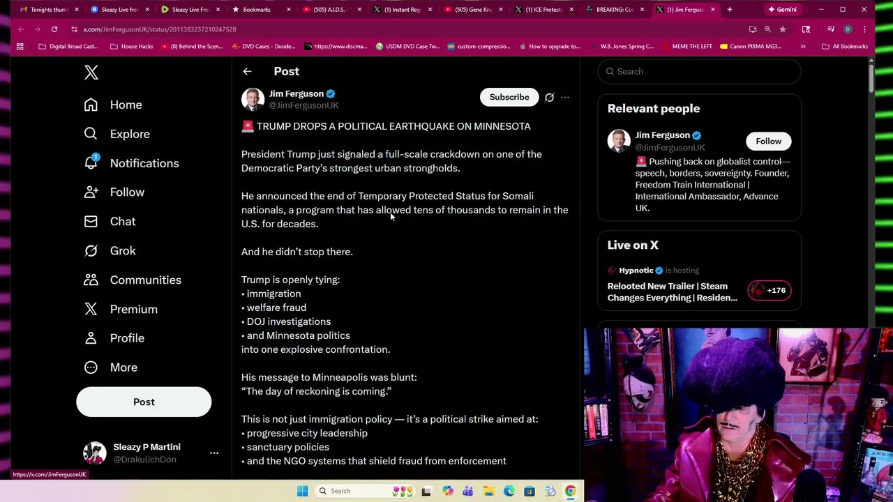Screen dimensions: 893x502
Task: Open Notifications in the X sidebar
Action: click(x=131, y=163)
